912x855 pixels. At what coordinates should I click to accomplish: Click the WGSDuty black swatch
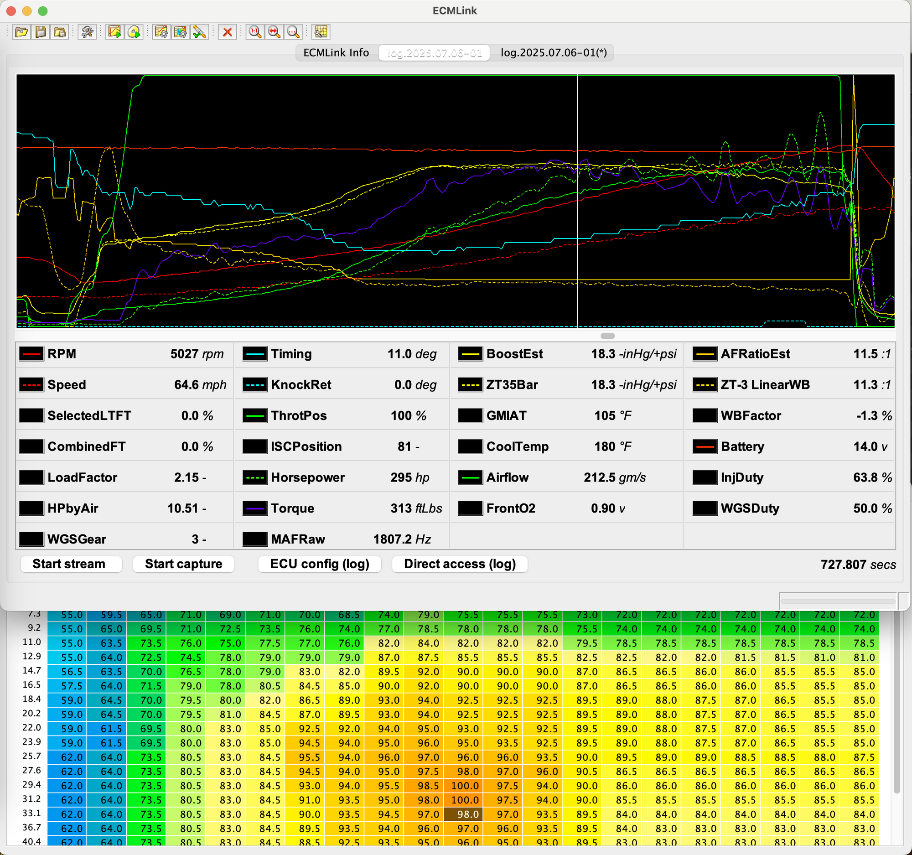(x=705, y=508)
